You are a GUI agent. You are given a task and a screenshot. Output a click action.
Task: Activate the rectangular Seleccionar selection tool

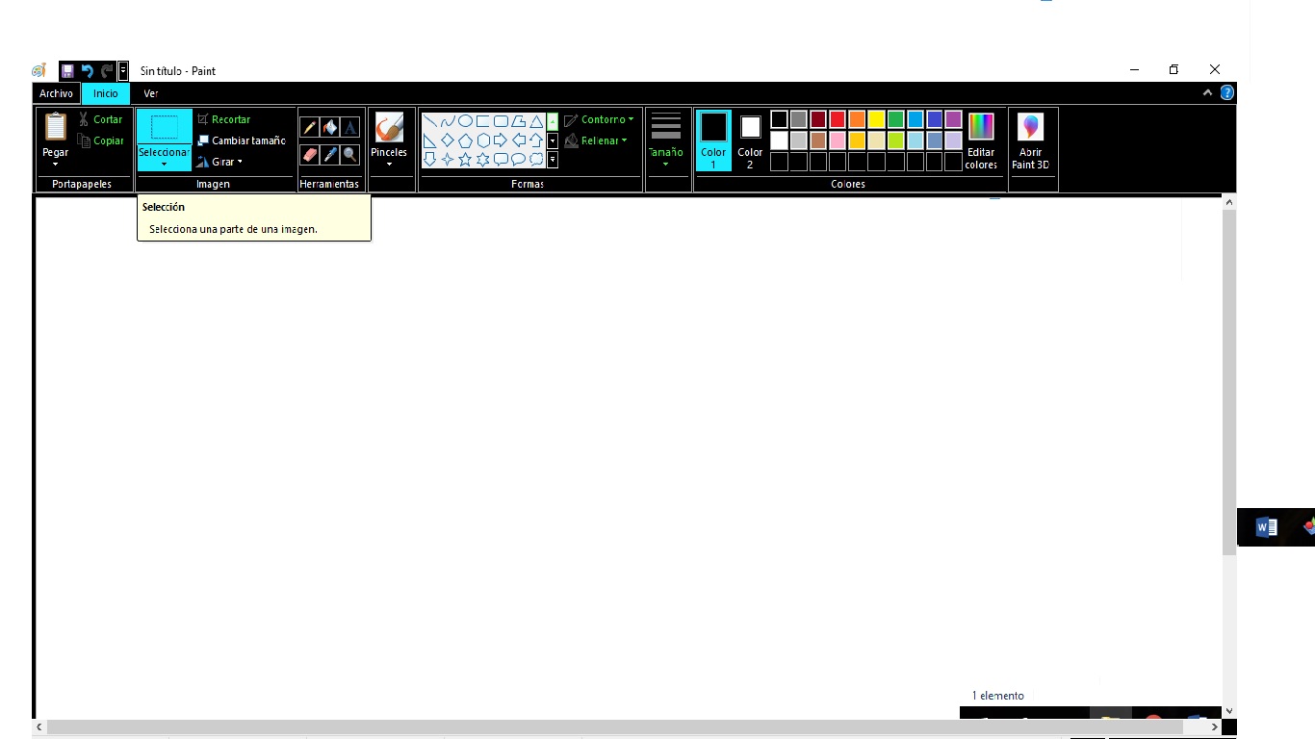click(165, 126)
